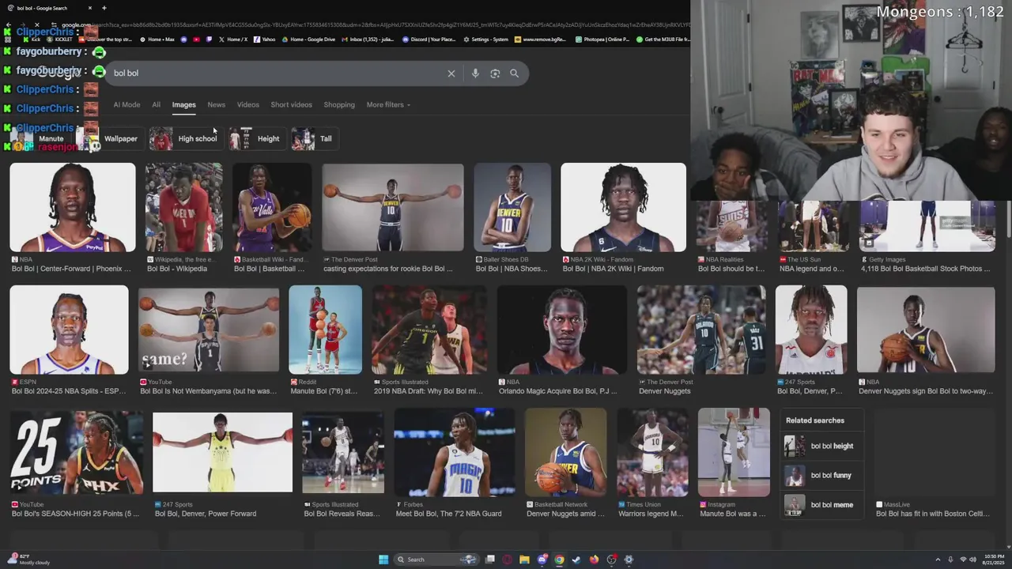Open Home • Max bookmark
Viewport: 1012px width, 569px height.
(157, 40)
